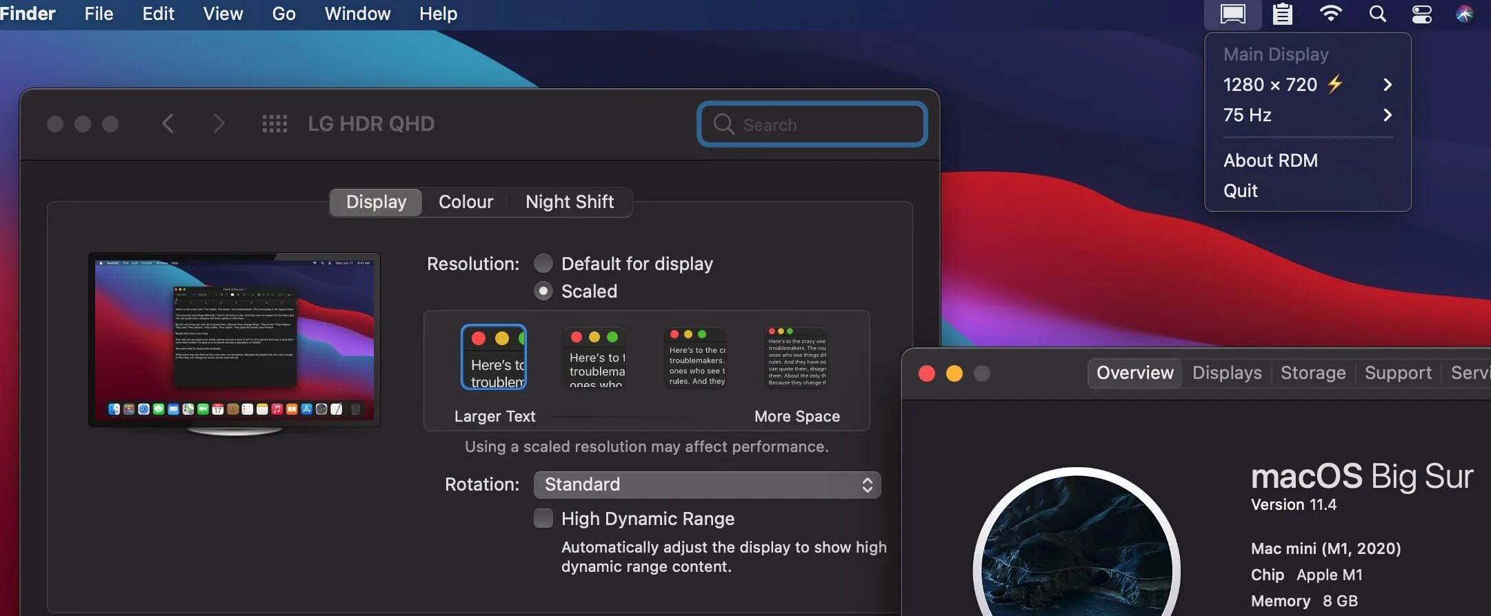
Task: Click the Memory 8 GB line
Action: click(1304, 601)
